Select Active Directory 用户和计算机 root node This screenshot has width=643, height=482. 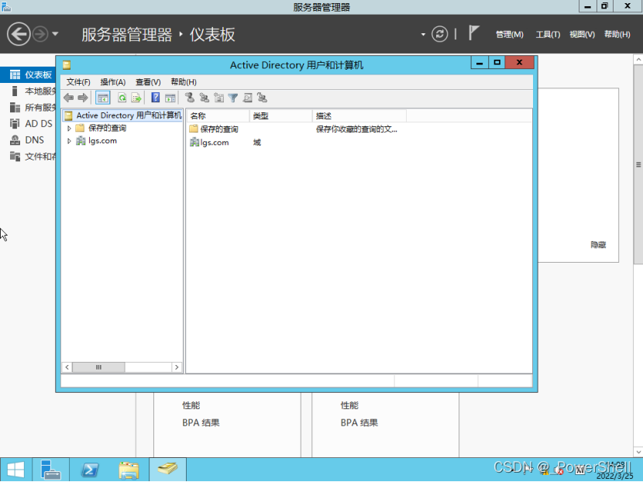(x=122, y=115)
